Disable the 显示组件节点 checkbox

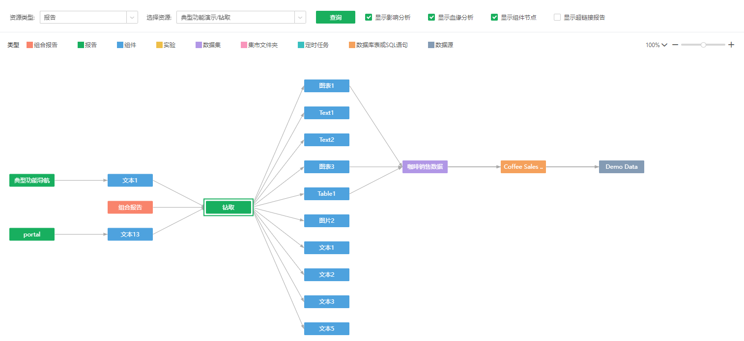(494, 17)
